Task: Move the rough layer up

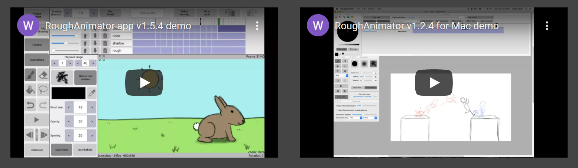Action: coord(85,50)
